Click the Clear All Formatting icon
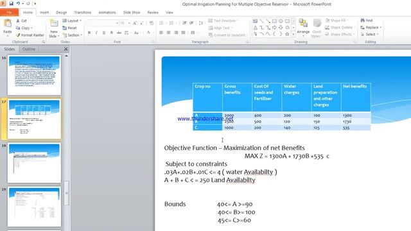 point(152,23)
